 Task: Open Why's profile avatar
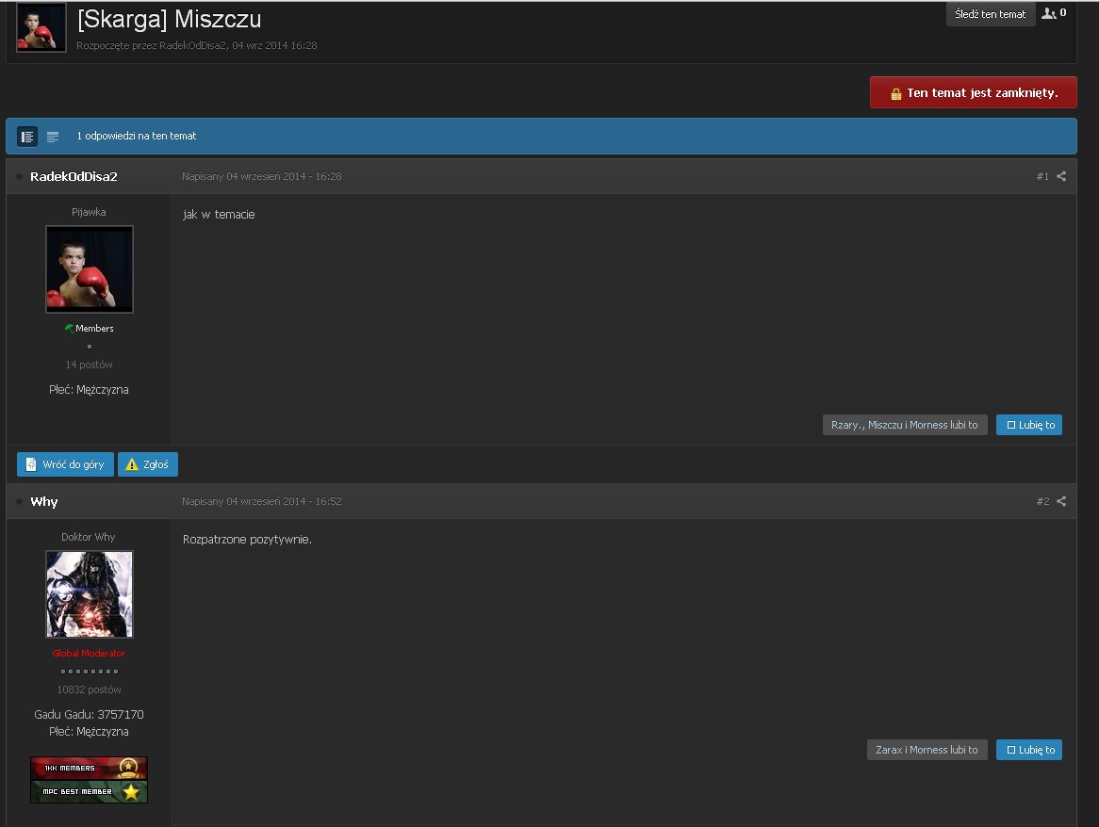[89, 593]
